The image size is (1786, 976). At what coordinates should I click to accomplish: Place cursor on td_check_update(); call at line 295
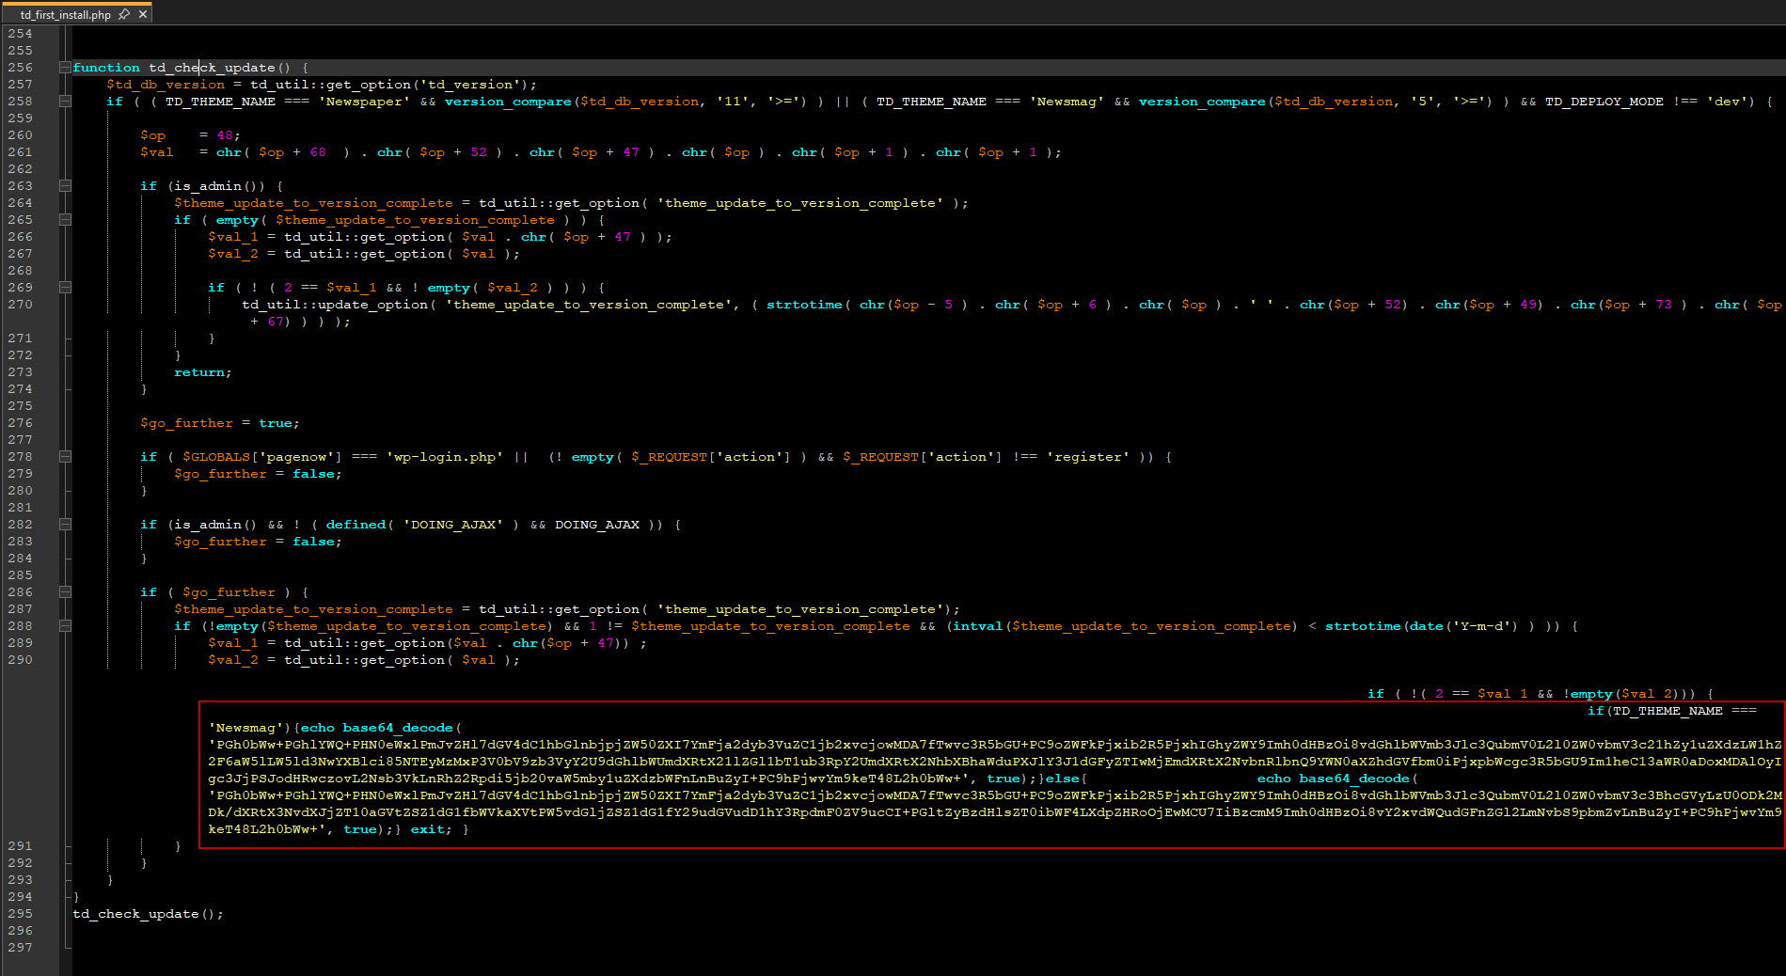click(x=148, y=914)
